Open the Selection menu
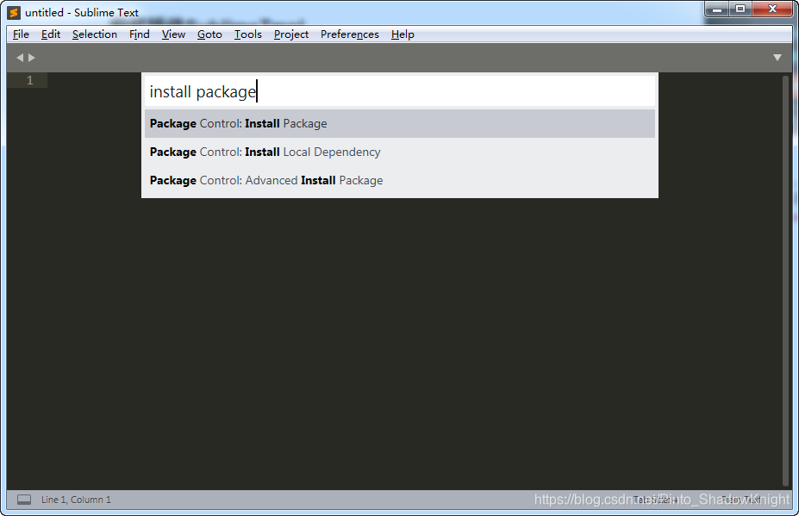The width and height of the screenshot is (799, 516). coord(94,34)
